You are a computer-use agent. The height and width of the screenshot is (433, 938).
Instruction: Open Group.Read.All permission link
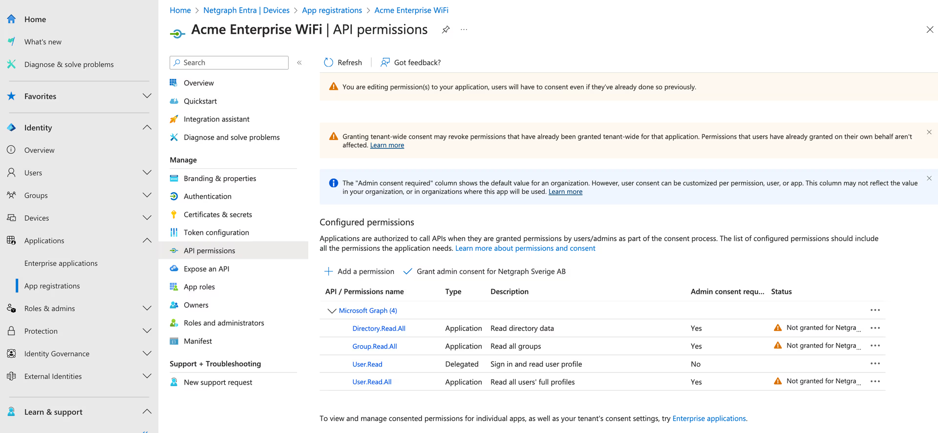pyautogui.click(x=375, y=346)
